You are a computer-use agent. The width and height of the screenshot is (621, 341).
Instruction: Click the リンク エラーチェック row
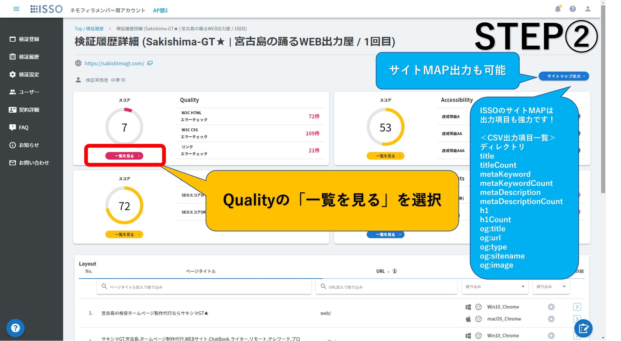tap(250, 150)
